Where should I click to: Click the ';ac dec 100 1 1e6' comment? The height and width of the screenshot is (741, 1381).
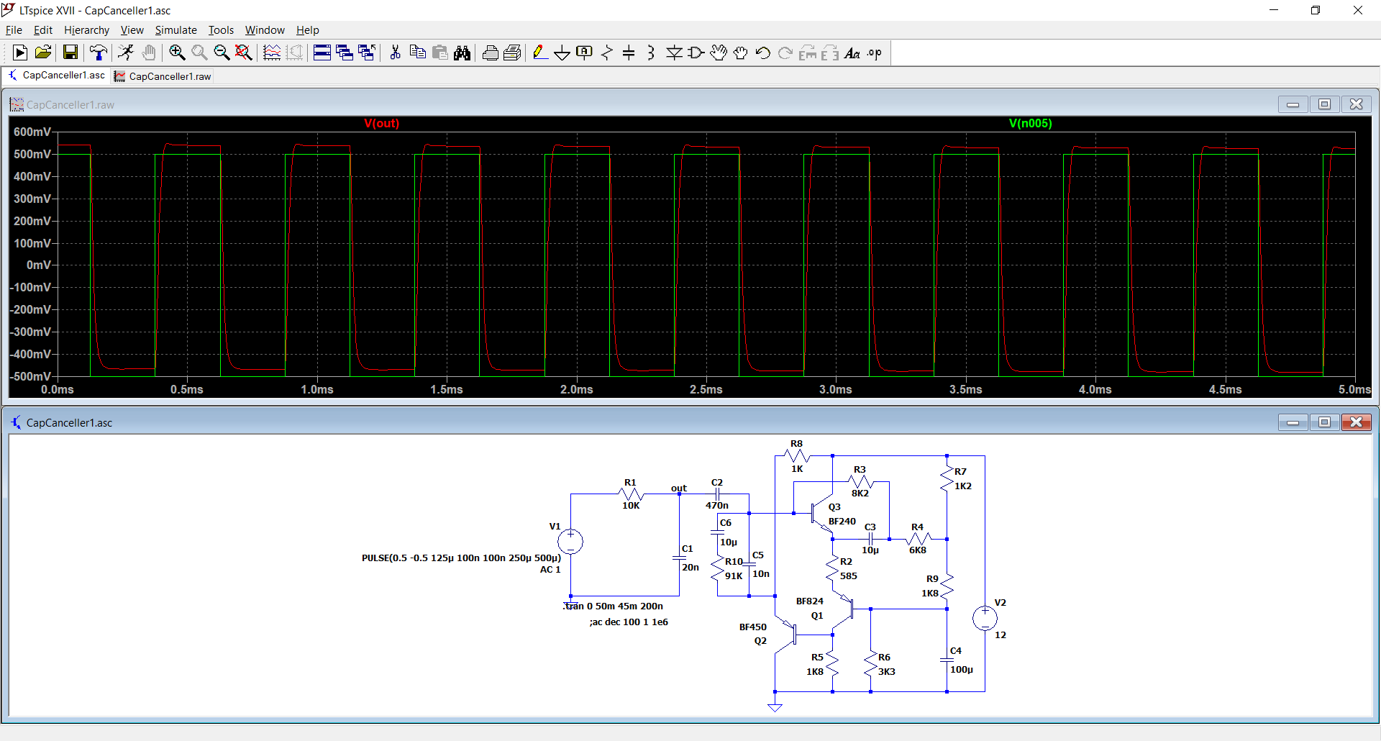click(x=629, y=622)
